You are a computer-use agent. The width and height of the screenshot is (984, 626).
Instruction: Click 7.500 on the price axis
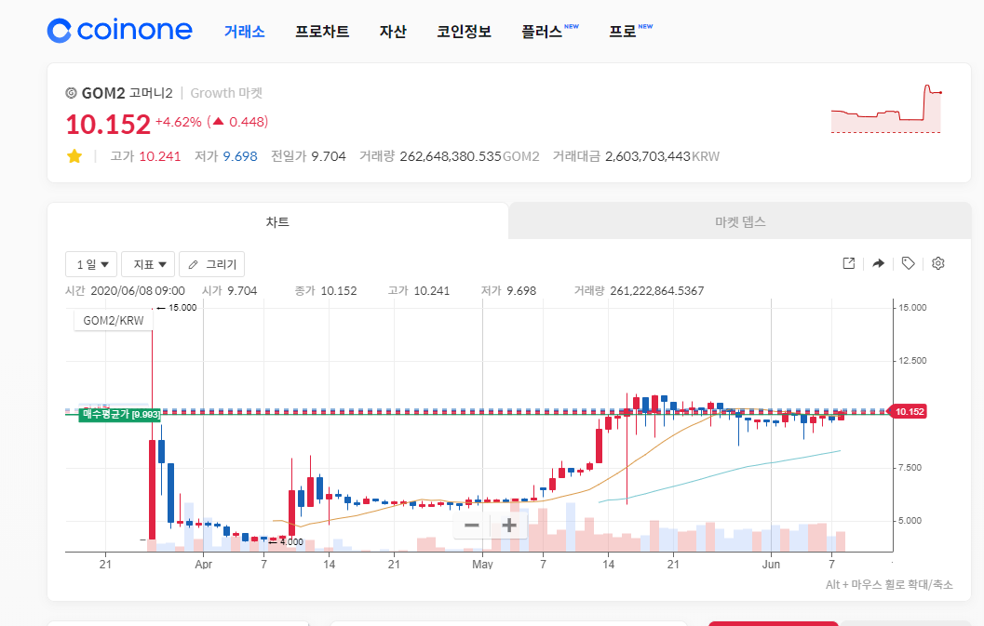pos(910,468)
